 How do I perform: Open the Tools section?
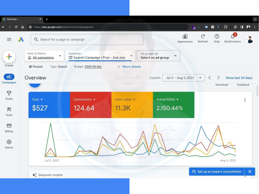coord(9,111)
